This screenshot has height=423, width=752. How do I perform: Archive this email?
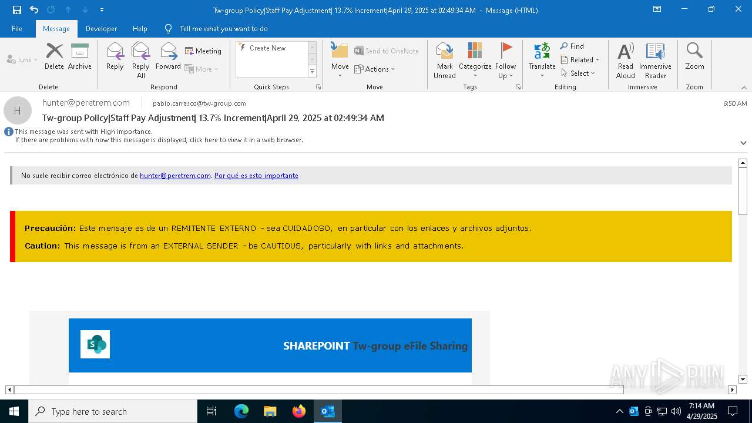(x=80, y=56)
